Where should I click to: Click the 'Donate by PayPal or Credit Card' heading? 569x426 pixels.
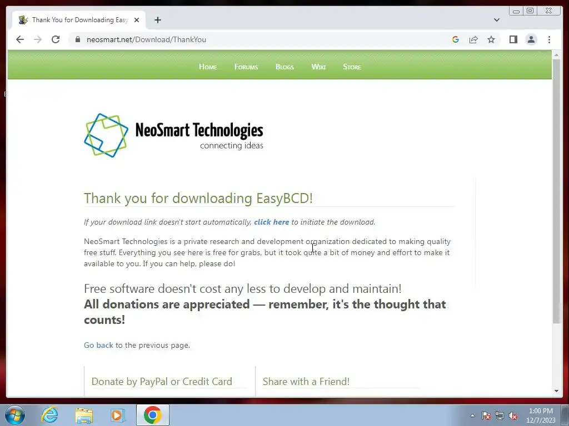coord(162,382)
